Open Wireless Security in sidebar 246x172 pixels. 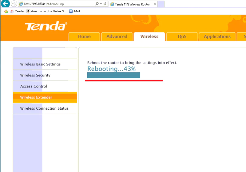coord(45,75)
